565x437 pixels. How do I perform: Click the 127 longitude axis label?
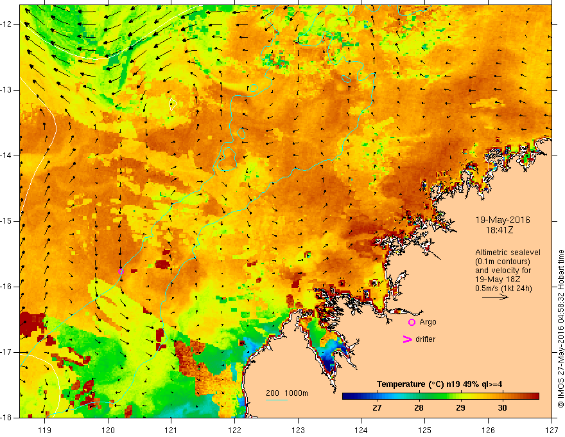click(x=552, y=430)
